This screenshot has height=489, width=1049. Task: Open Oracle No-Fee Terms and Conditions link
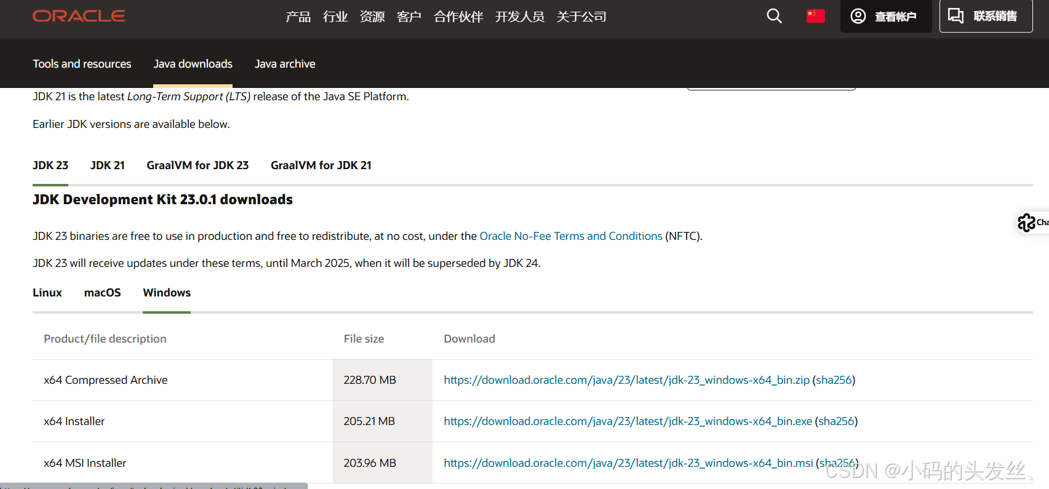pos(571,236)
